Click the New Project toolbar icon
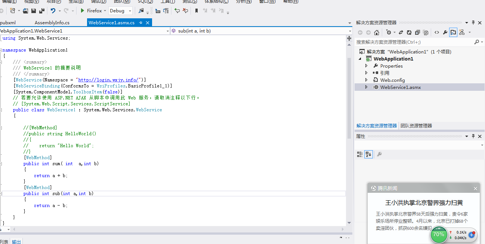This screenshot has width=485, height=244. pyautogui.click(x=12, y=11)
